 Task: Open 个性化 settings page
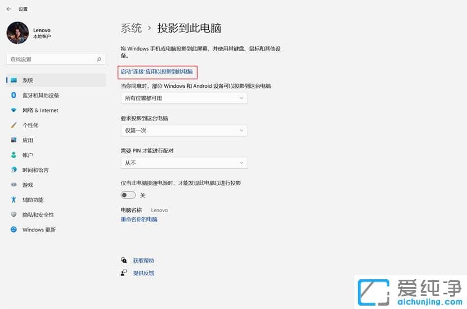56,125
